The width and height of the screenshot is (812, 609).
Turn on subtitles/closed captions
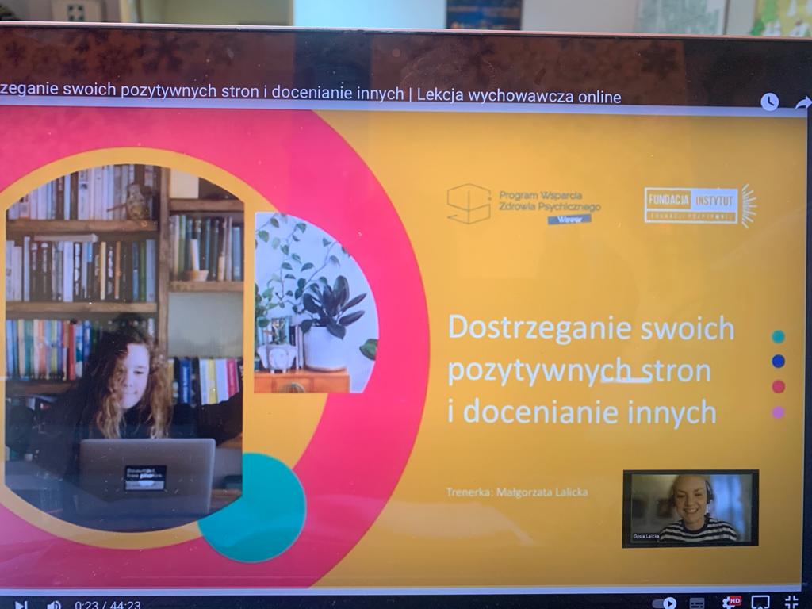(697, 603)
